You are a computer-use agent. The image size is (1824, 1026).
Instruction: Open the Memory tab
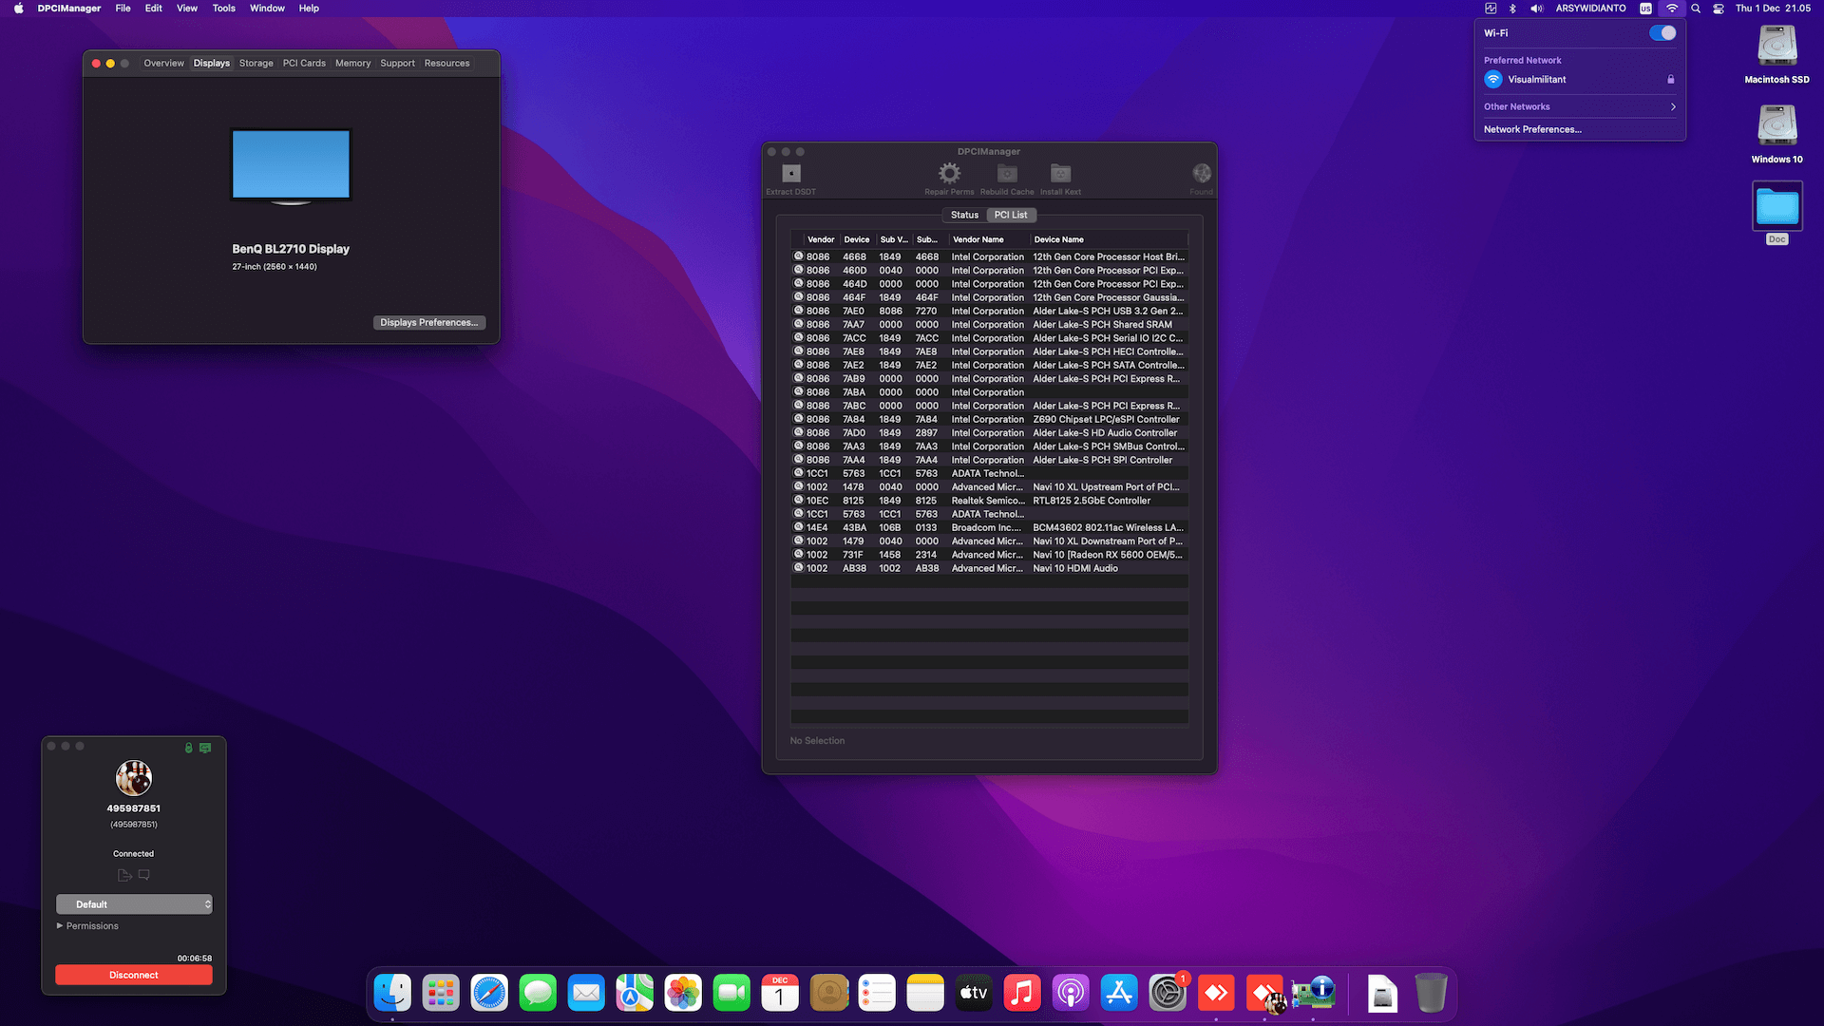pos(352,63)
